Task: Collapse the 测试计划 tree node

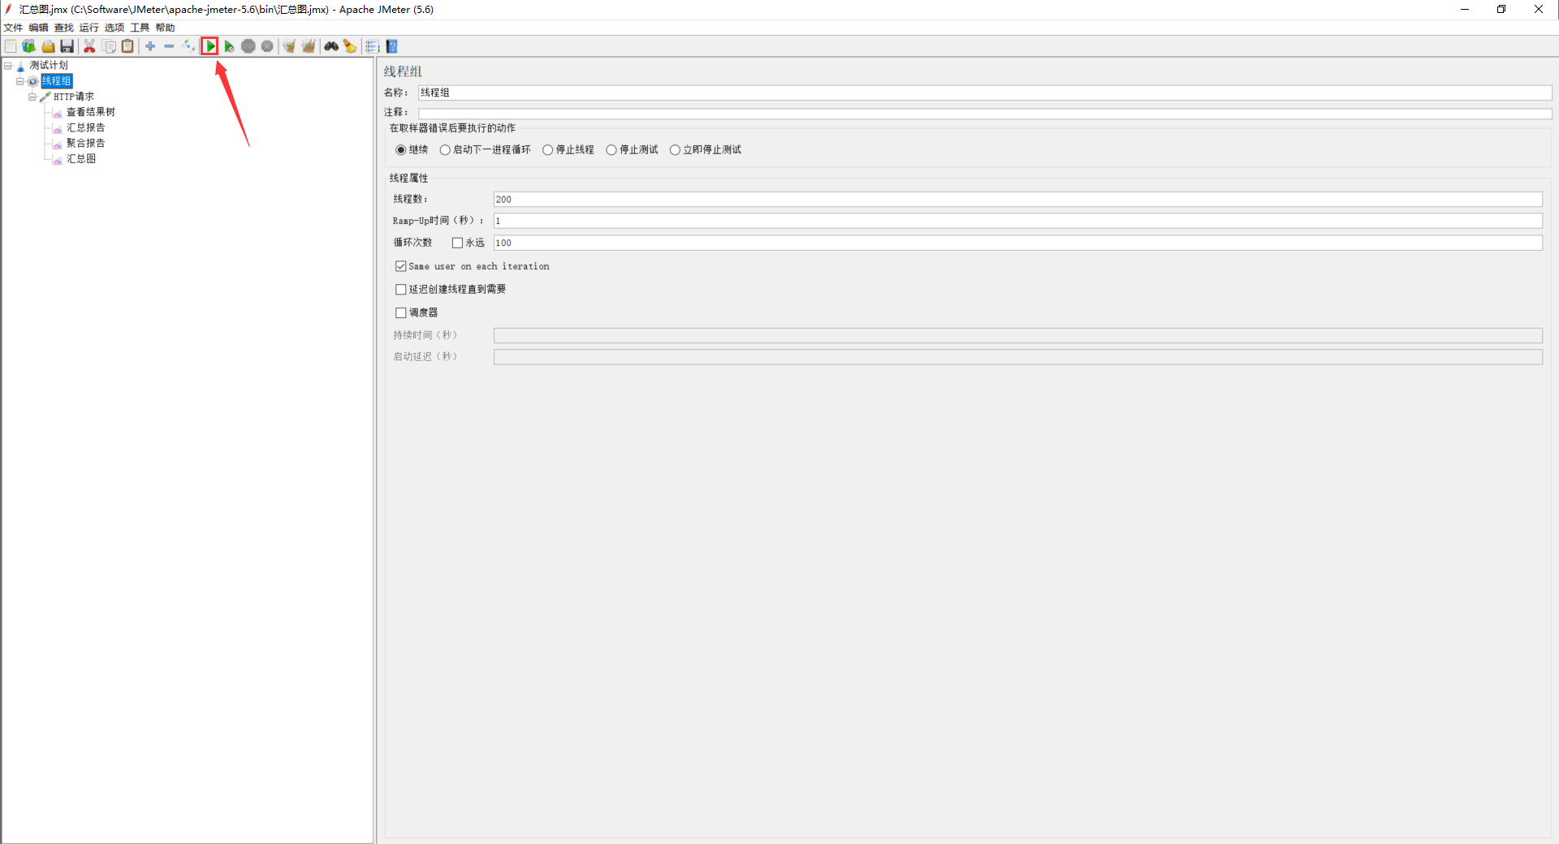Action: point(8,66)
